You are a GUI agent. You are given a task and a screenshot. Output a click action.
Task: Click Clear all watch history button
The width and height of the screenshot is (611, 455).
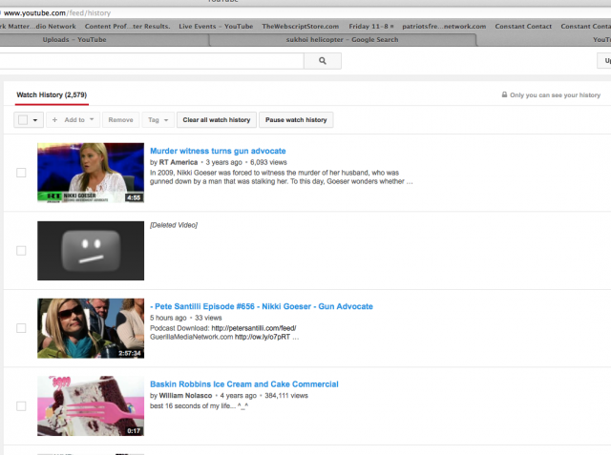(x=217, y=120)
